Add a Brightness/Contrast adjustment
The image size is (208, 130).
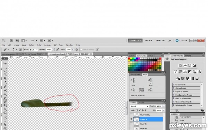180,65
